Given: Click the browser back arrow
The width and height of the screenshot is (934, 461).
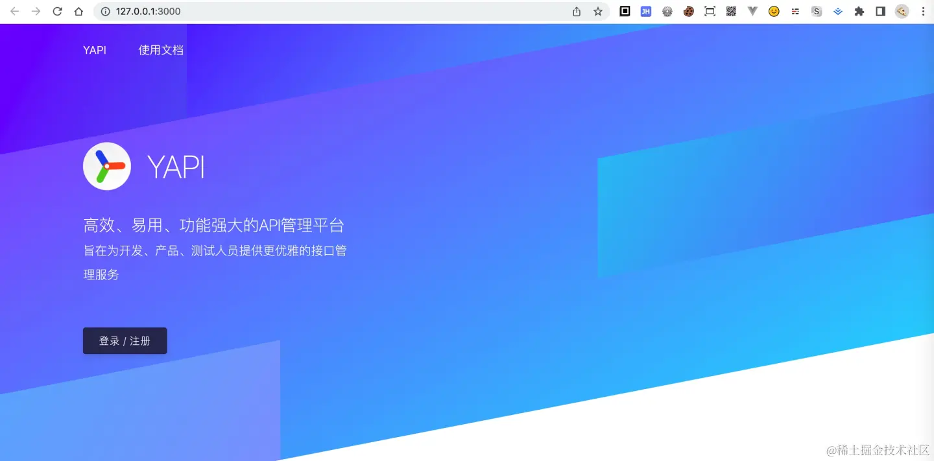Looking at the screenshot, I should (14, 11).
